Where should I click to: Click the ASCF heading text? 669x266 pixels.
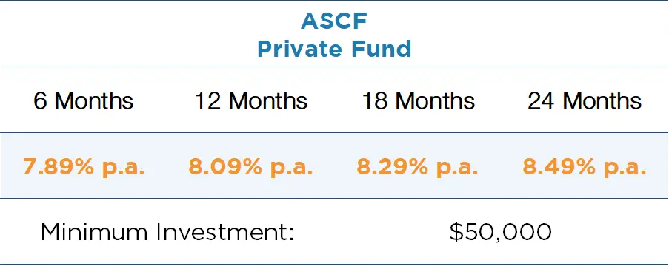334,22
